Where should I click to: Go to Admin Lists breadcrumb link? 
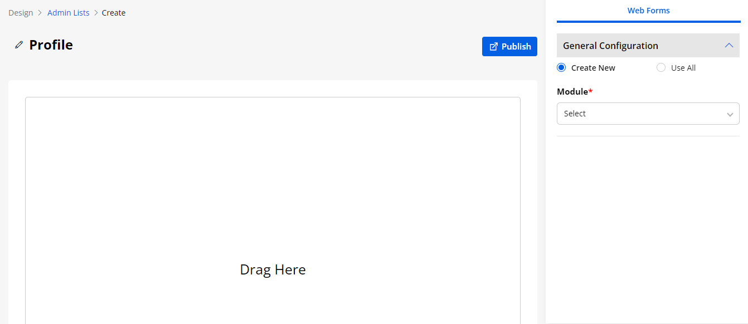pos(68,13)
